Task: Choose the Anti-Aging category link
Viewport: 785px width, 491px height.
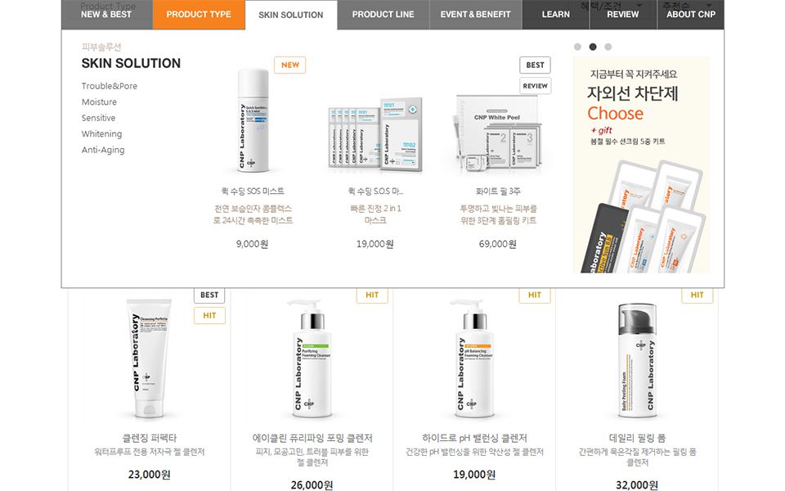Action: point(103,151)
